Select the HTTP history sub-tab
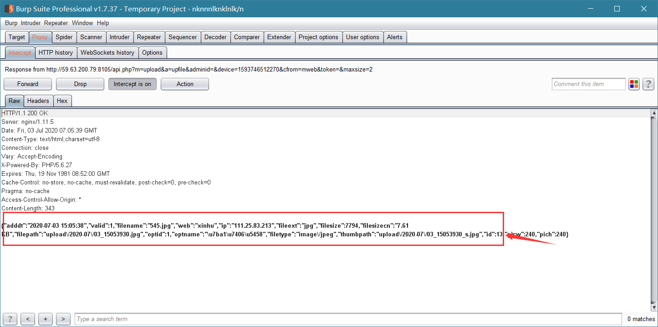 [56, 52]
